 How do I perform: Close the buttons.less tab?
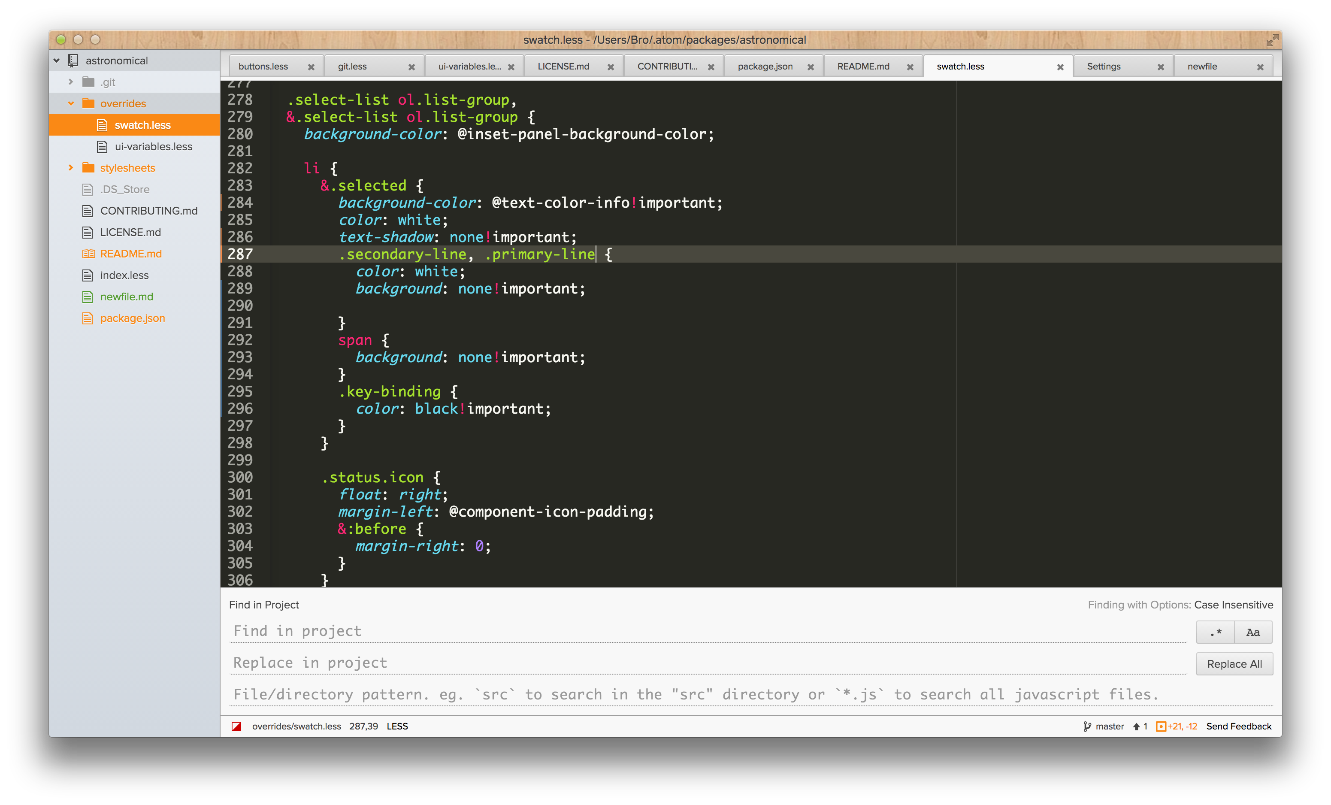(311, 67)
